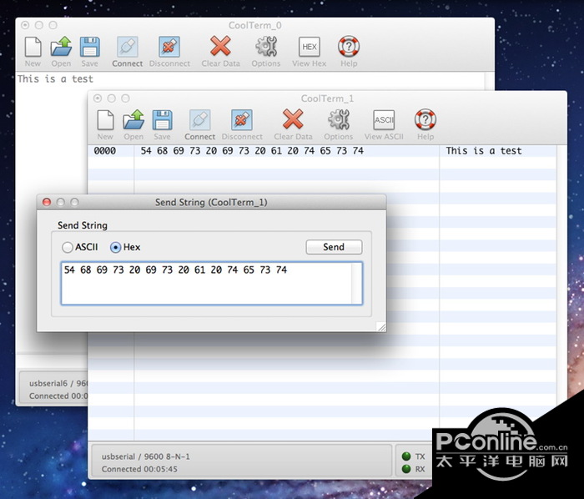Screen dimensions: 584x499
Task: Close the Send String dialog
Action: [x=47, y=202]
